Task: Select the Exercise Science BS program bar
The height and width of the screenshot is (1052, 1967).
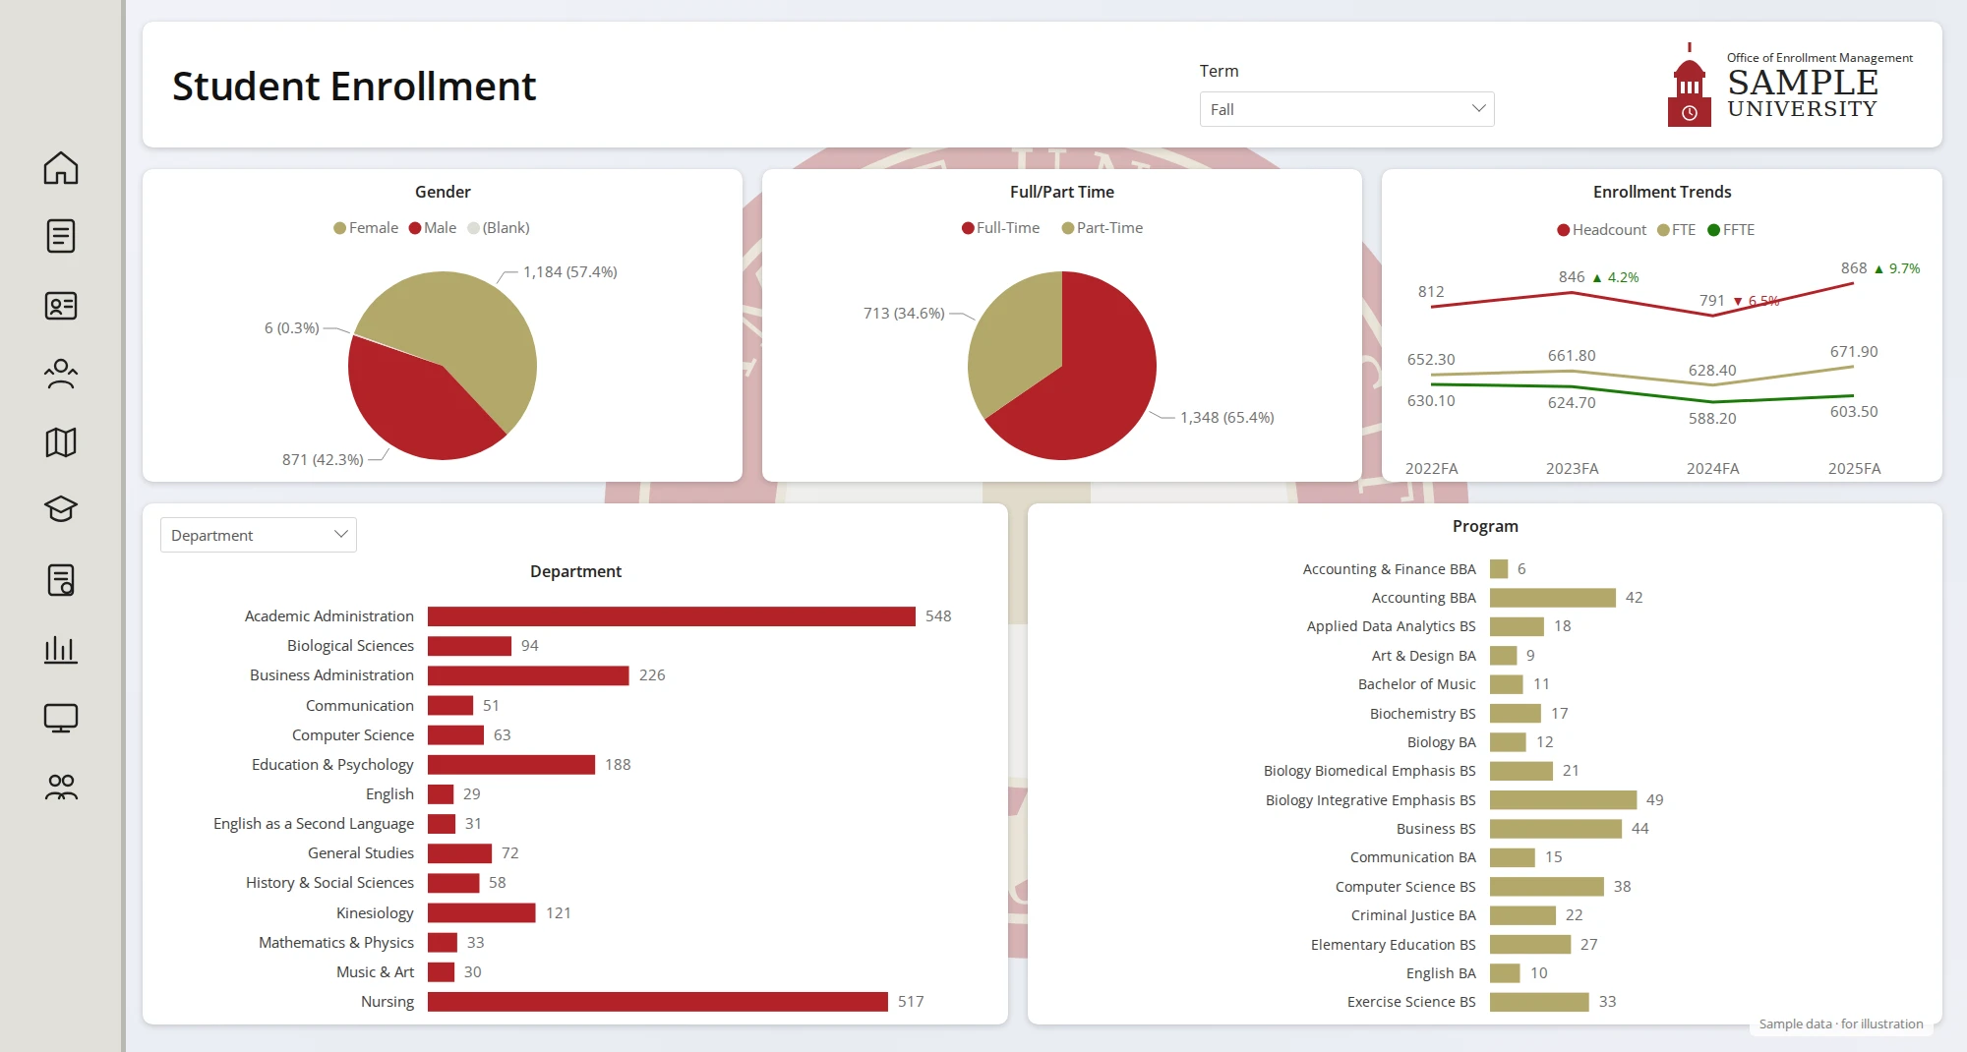Action: 1539,1002
